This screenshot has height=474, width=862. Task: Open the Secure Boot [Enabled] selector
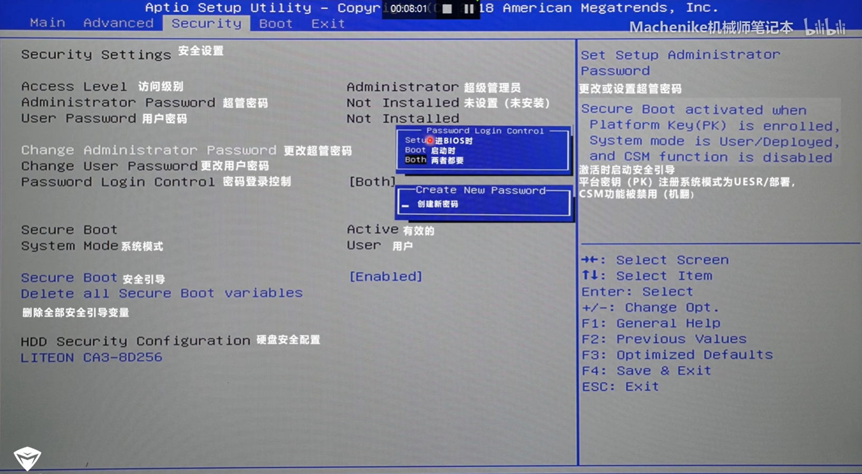pyautogui.click(x=386, y=276)
